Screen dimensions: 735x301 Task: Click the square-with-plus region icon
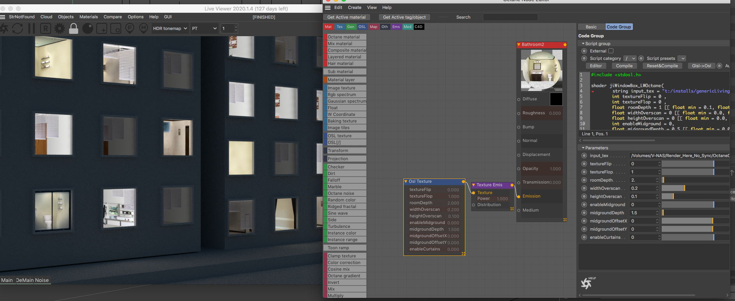[102, 28]
